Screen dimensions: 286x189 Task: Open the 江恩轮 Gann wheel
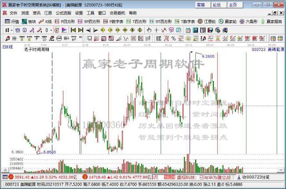207,22
